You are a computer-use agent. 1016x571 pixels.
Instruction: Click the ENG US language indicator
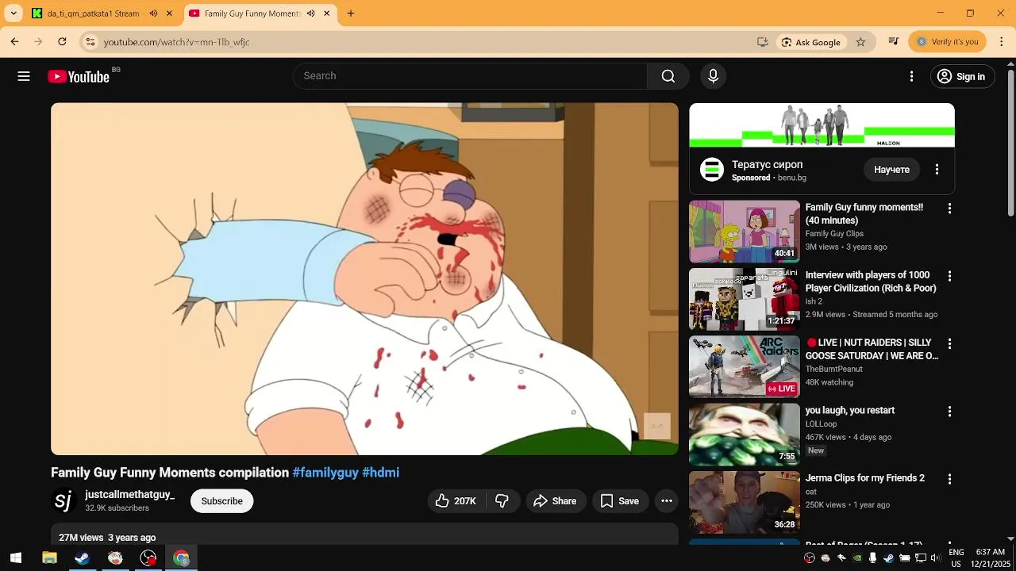click(956, 558)
